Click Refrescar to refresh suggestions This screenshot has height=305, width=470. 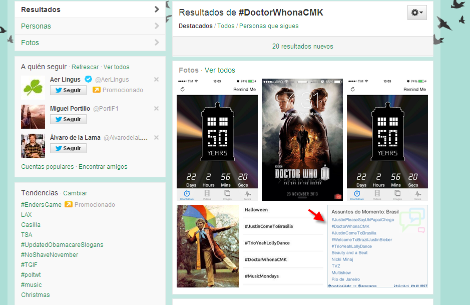pyautogui.click(x=85, y=67)
